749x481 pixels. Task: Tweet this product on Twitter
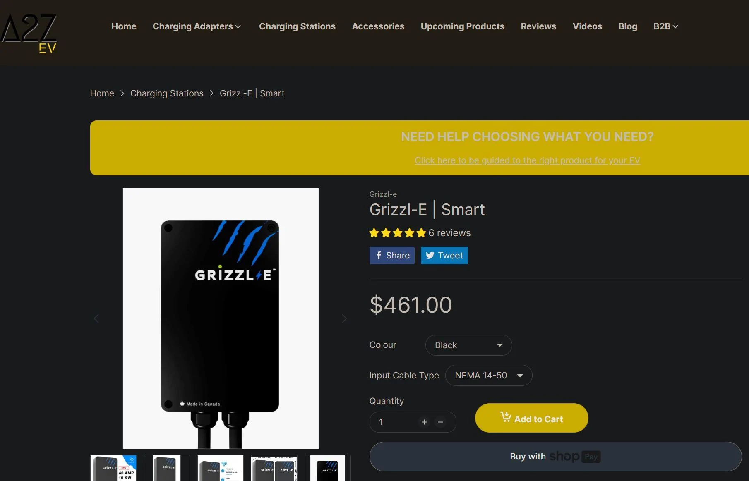click(444, 256)
